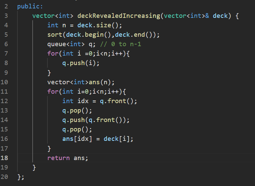Click the closing brace on line 9
255x186 pixels.
49,73
